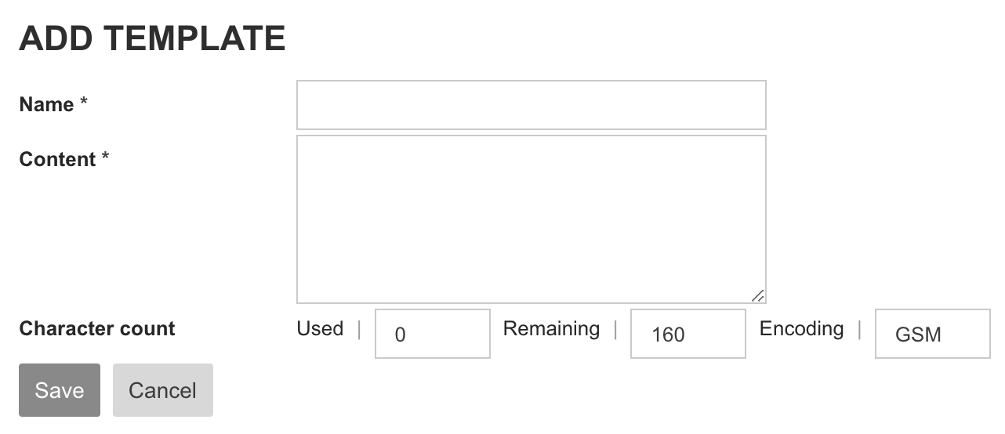Image resolution: width=1005 pixels, height=434 pixels.
Task: Click the Content field label
Action: tap(57, 159)
